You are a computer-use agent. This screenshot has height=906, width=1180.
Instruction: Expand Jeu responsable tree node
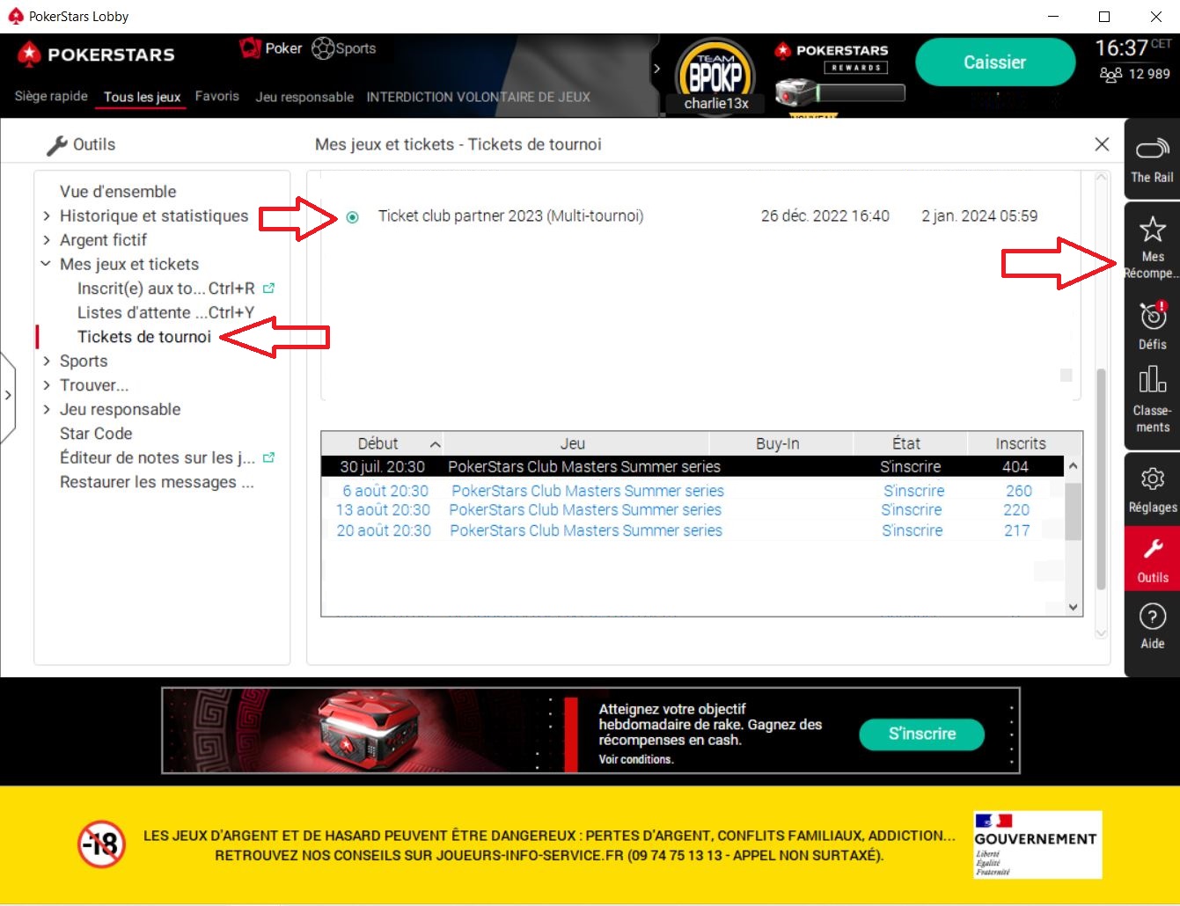[x=47, y=409]
